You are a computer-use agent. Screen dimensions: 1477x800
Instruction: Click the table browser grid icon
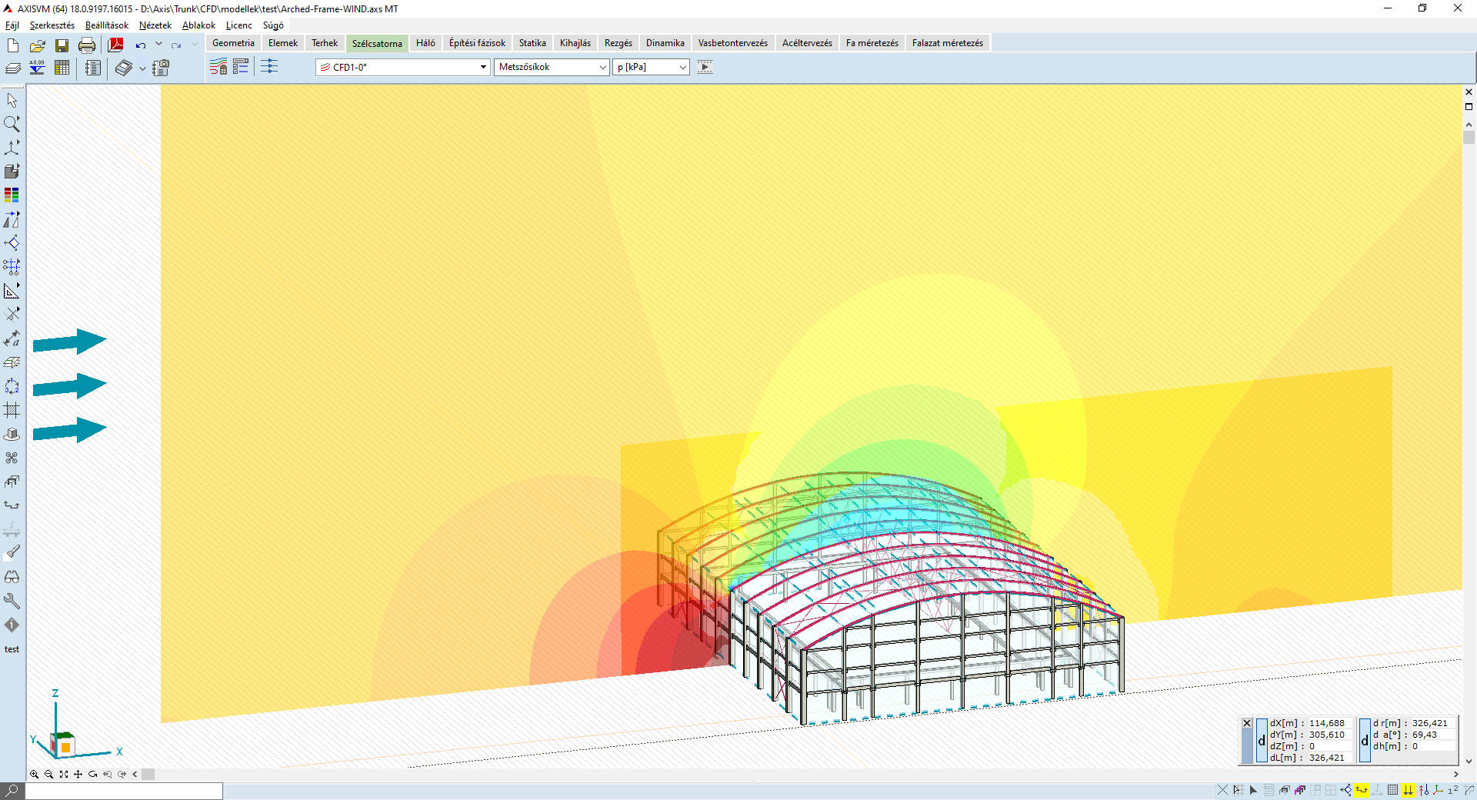[62, 68]
